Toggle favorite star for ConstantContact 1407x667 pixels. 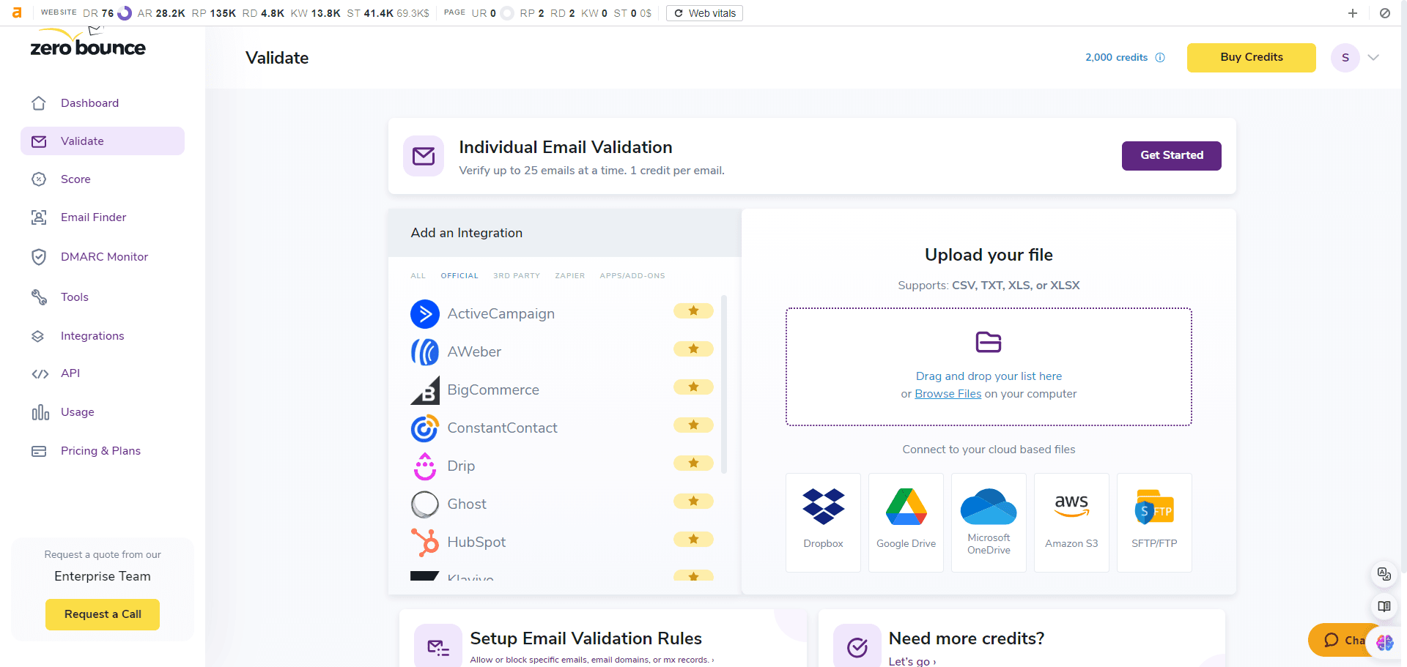click(693, 425)
